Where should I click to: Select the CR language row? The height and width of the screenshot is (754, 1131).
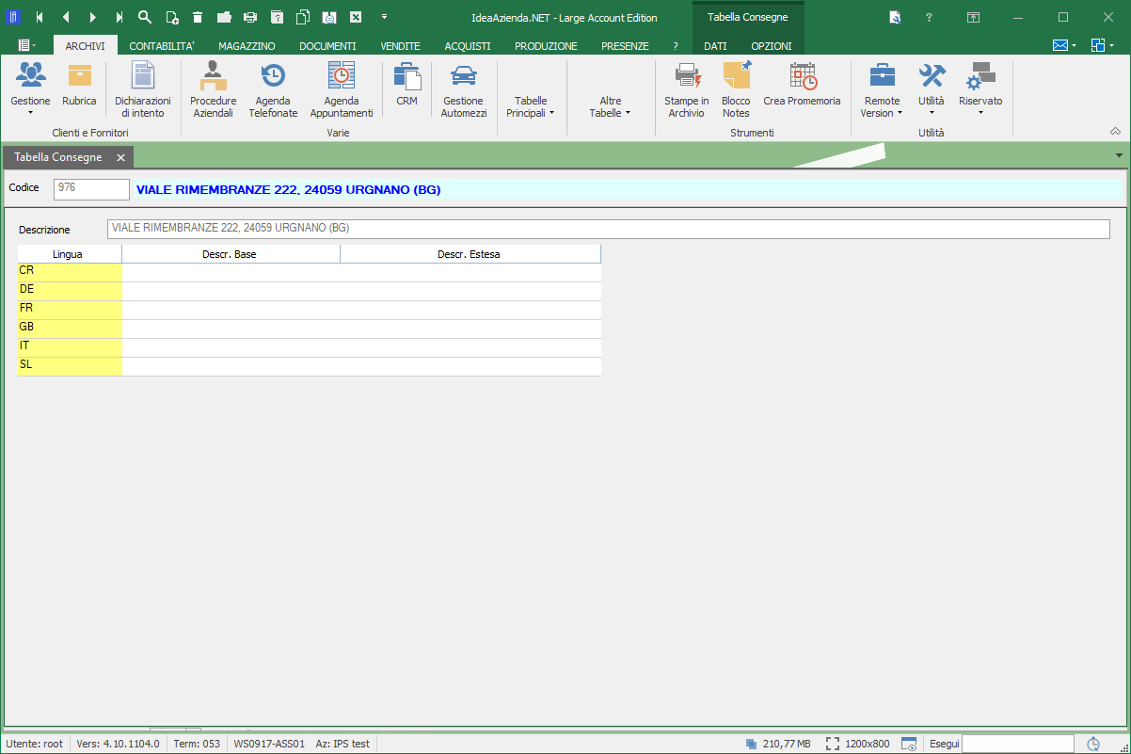pos(310,272)
